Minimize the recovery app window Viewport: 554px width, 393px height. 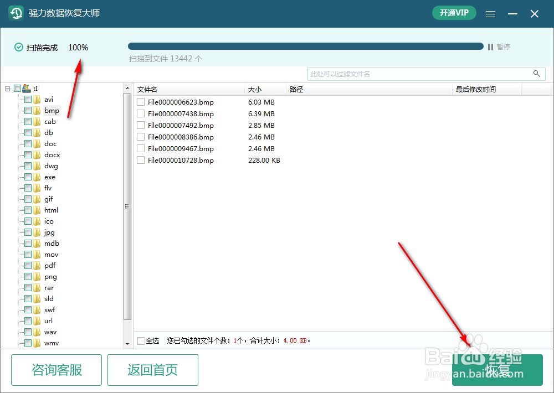(512, 14)
